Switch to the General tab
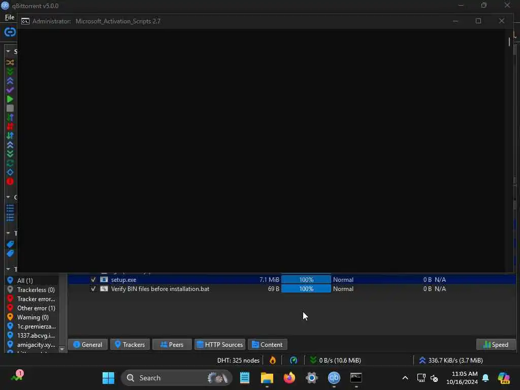The width and height of the screenshot is (520, 390). (87, 345)
